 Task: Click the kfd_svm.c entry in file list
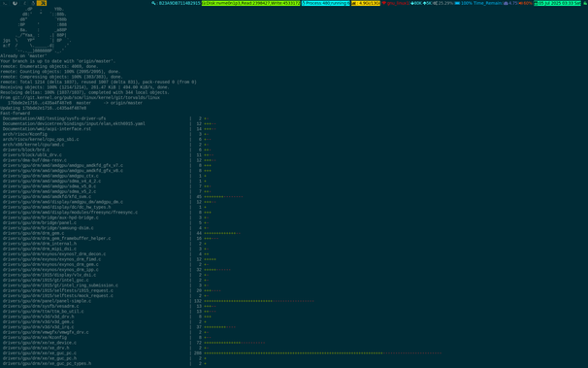47,196
